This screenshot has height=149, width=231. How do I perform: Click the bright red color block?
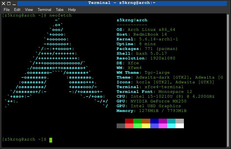click(x=129, y=126)
